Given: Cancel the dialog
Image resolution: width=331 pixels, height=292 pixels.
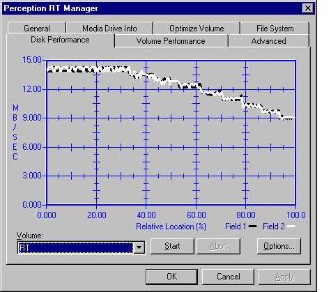Looking at the screenshot, I should pyautogui.click(x=228, y=277).
